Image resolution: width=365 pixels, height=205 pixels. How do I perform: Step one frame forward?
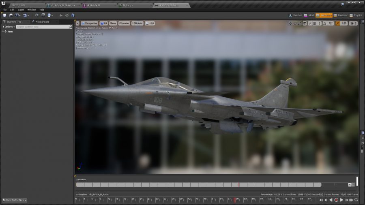pos(347,200)
